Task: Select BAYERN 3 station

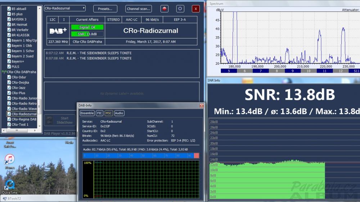Action: coord(19,19)
